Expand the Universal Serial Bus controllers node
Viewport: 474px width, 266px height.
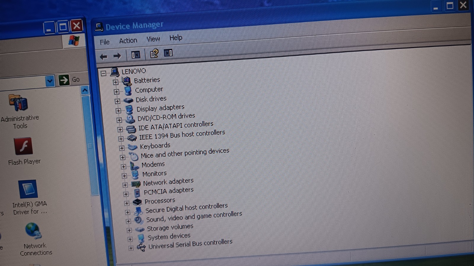point(131,248)
